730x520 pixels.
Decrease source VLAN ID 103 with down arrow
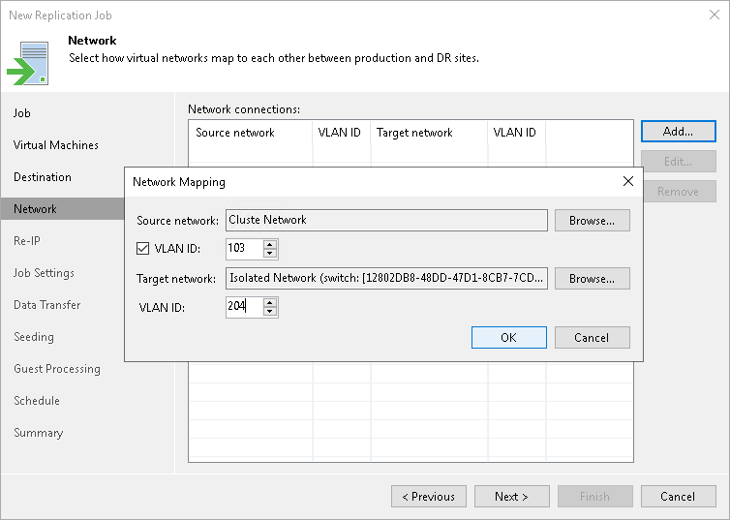270,254
